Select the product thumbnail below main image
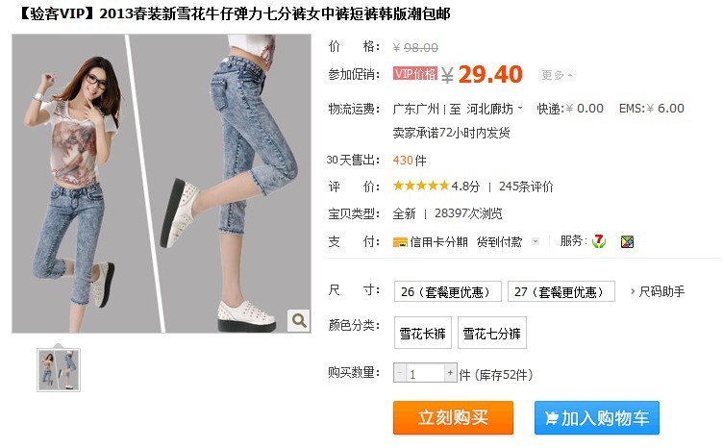 59,370
